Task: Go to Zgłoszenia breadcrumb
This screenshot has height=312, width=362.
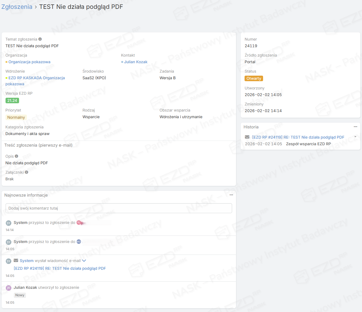Action: coord(17,7)
